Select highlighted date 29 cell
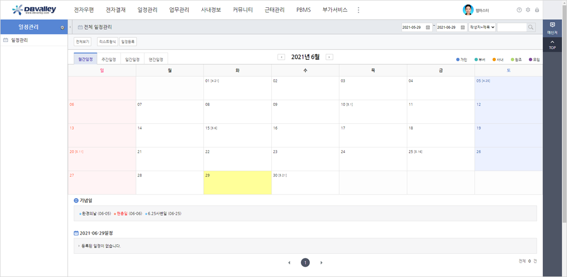This screenshot has width=567, height=277. (x=238, y=183)
